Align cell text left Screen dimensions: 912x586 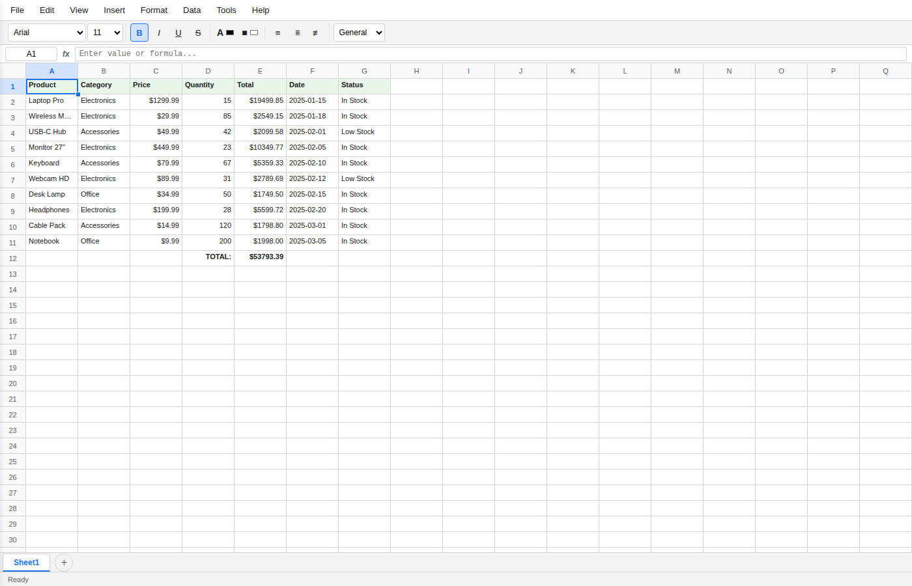point(278,33)
